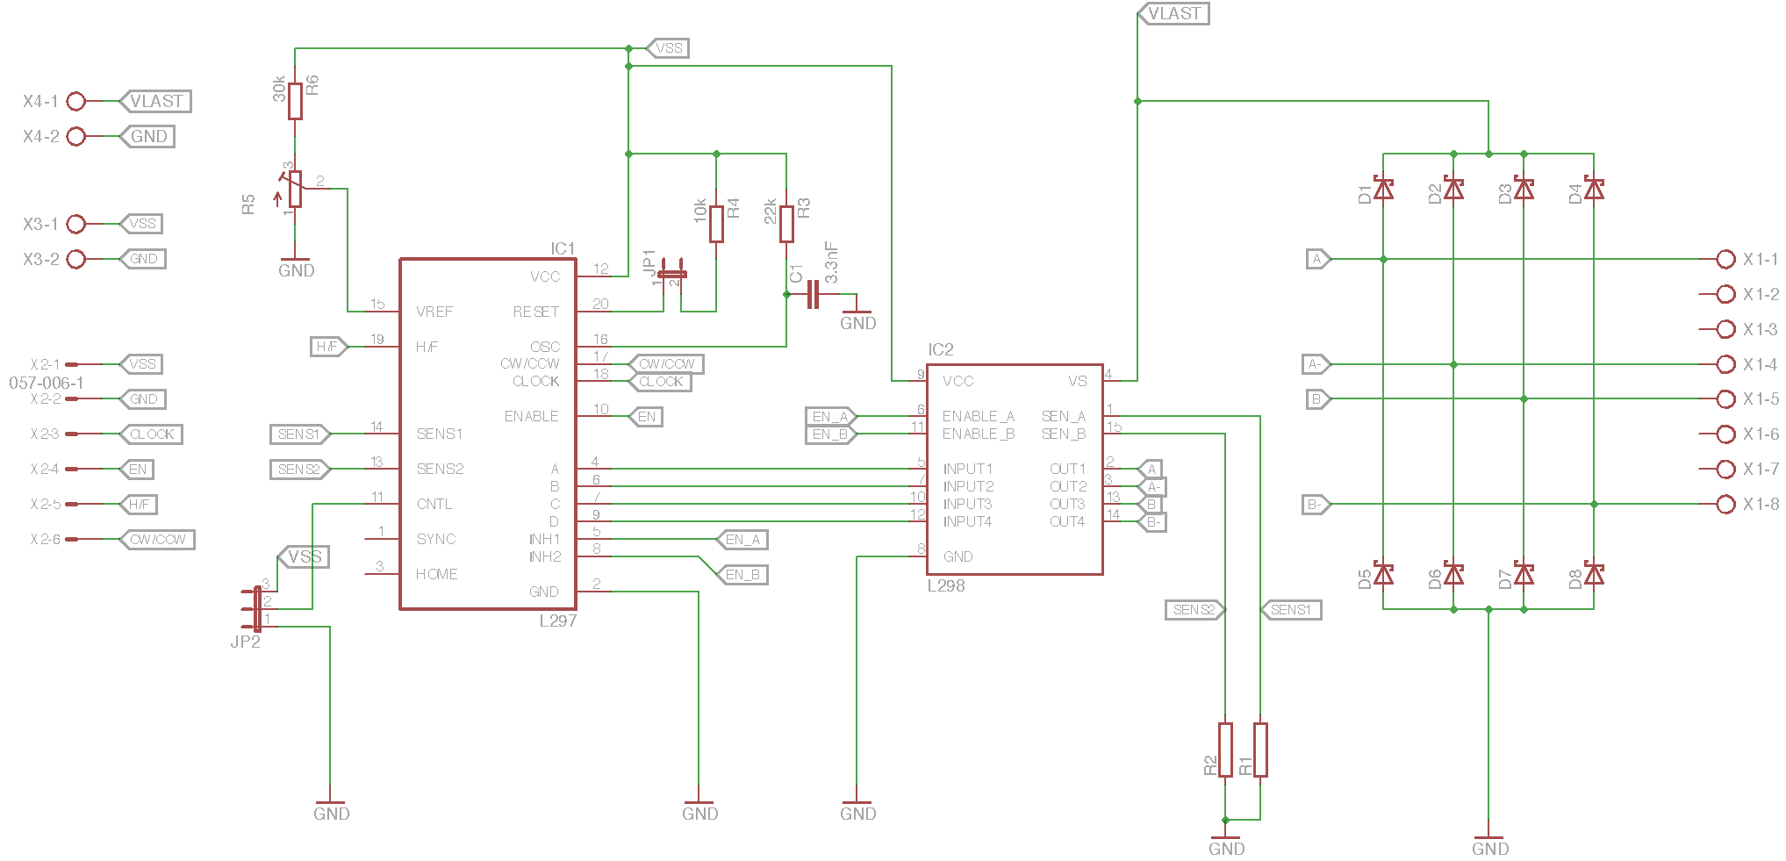Click VSS label near top wire
The height and width of the screenshot is (861, 1786).
[668, 48]
